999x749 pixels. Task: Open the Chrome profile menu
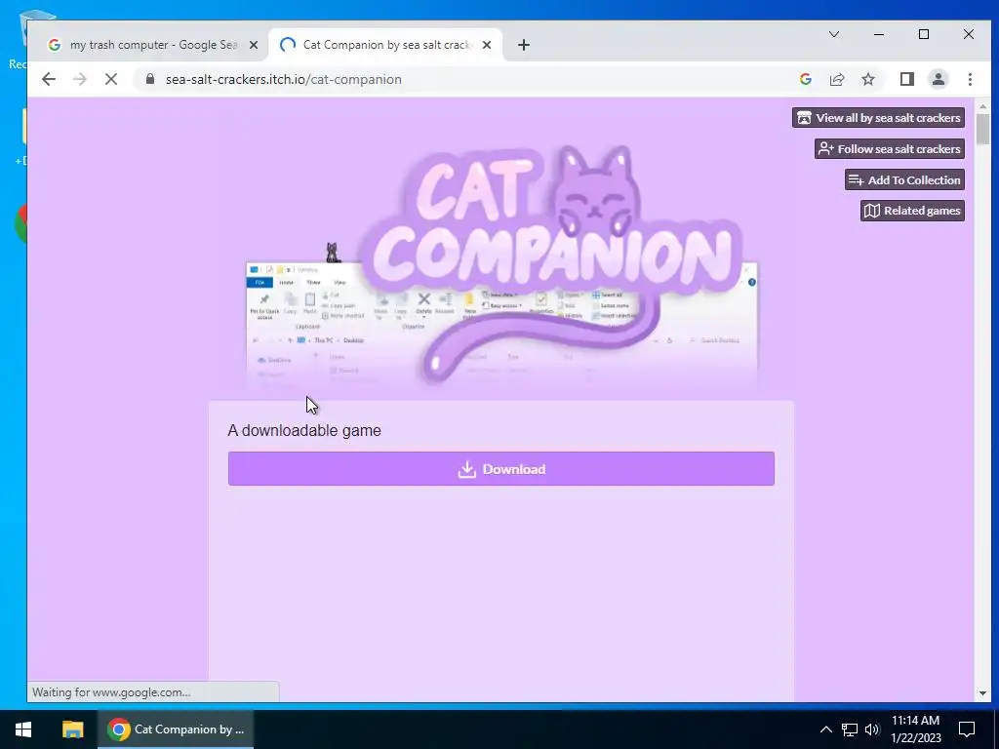(x=938, y=79)
